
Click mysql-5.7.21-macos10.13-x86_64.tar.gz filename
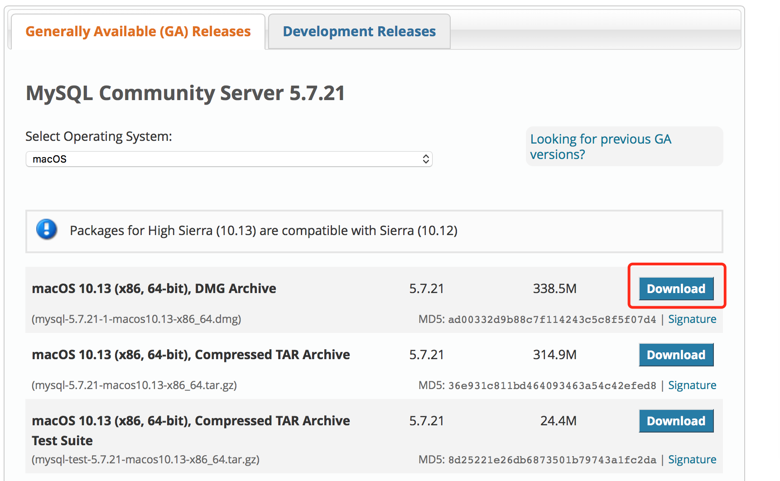tap(134, 385)
